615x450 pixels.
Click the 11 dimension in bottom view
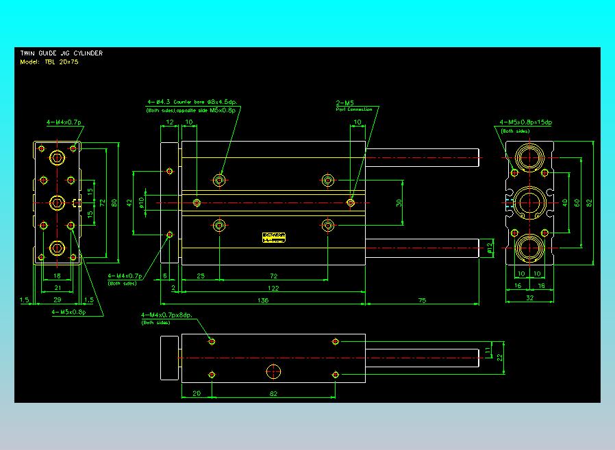click(x=488, y=349)
